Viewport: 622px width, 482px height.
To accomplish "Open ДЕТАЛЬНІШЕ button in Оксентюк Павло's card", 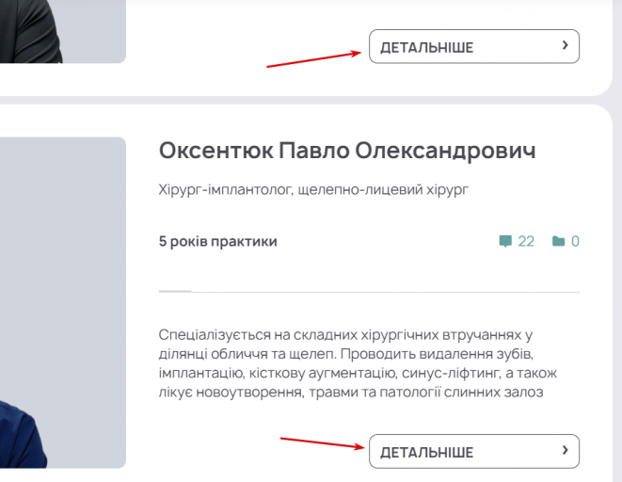I will [474, 451].
